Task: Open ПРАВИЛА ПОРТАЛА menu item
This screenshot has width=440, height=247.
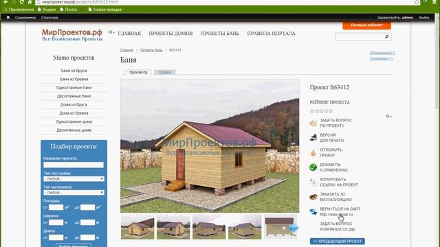Action: (271, 34)
